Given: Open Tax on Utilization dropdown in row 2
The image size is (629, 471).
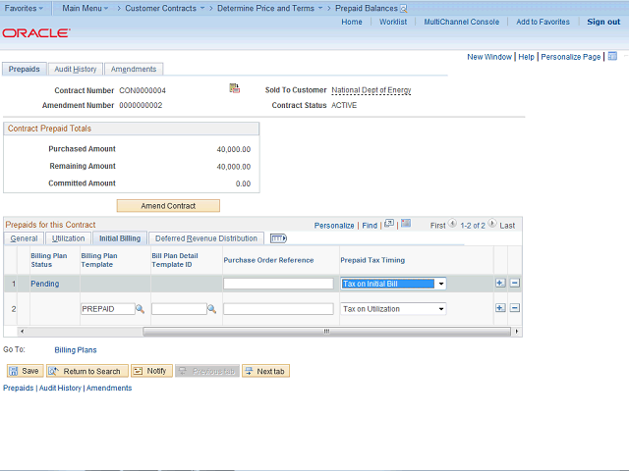Looking at the screenshot, I should 440,309.
